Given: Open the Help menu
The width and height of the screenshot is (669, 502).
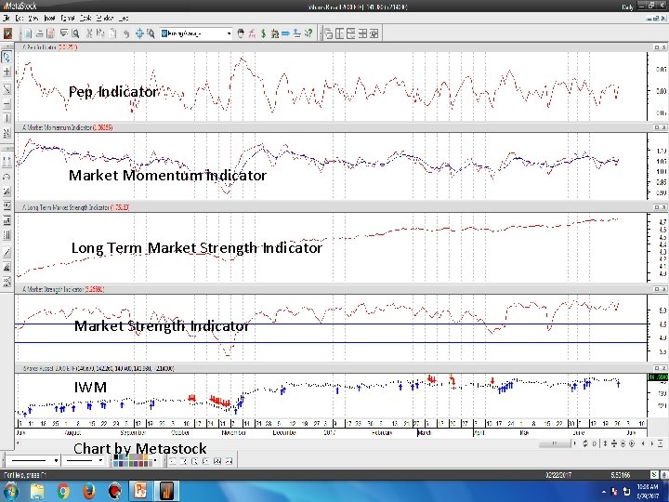Looking at the screenshot, I should [x=124, y=19].
